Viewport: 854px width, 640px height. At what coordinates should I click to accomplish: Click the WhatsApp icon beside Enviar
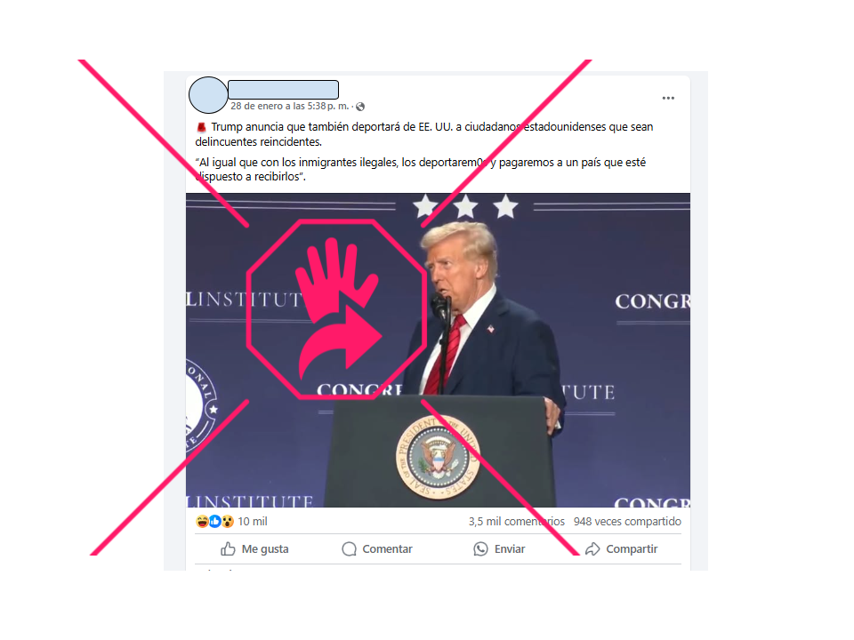(x=481, y=548)
